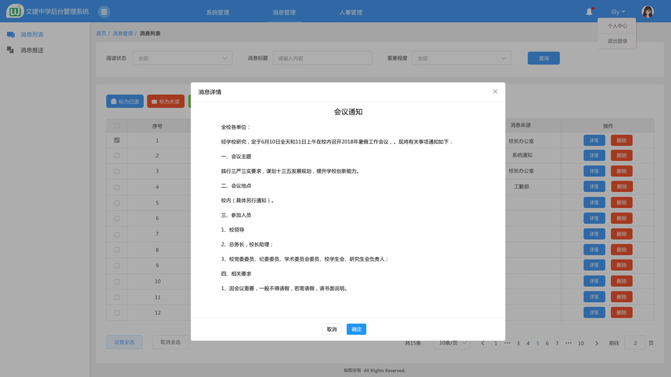Open the 系统管理 top menu

coord(218,13)
